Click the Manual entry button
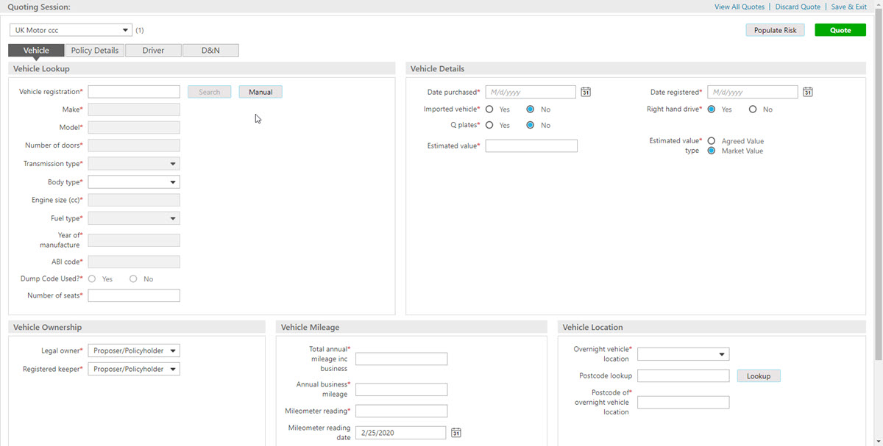Viewport: 883px width, 446px height. coord(260,92)
